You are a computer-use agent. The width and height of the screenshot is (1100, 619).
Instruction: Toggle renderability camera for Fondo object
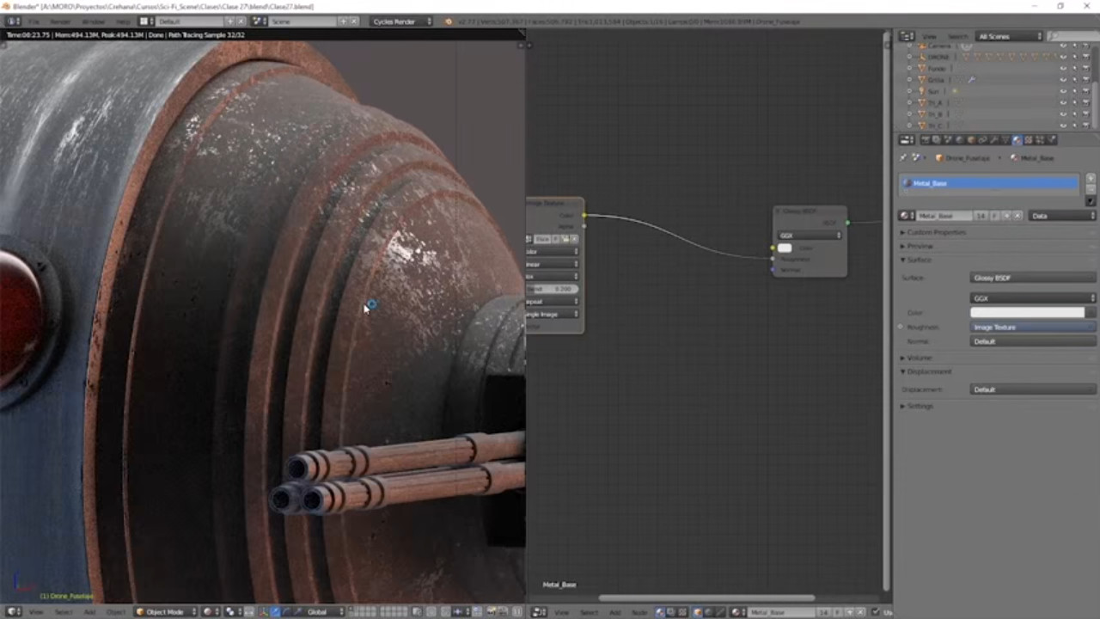click(x=1085, y=69)
